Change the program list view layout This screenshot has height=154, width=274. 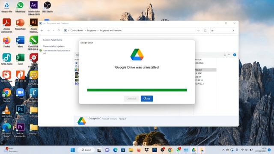tap(225, 55)
